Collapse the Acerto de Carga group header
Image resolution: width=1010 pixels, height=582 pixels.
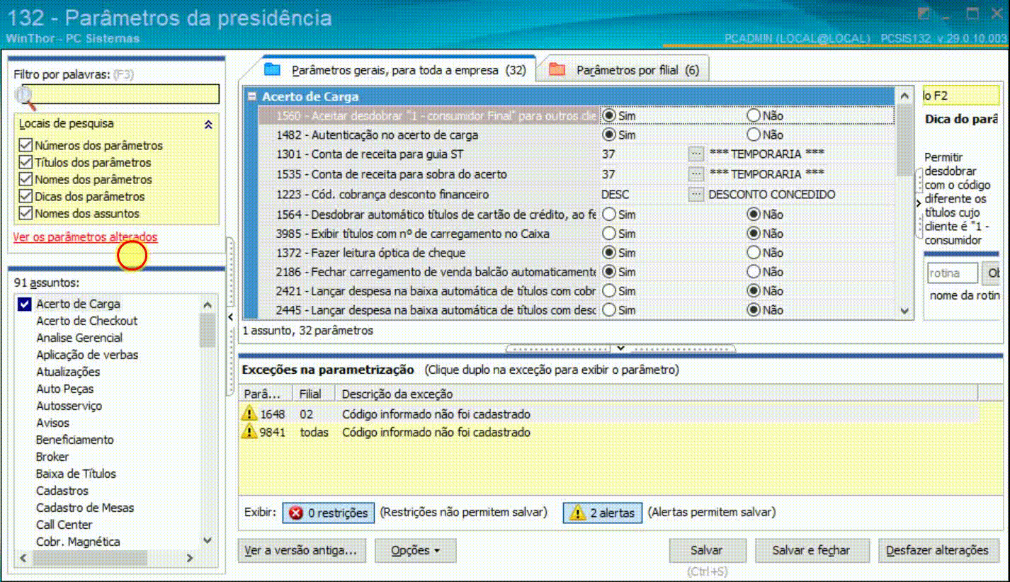click(252, 96)
